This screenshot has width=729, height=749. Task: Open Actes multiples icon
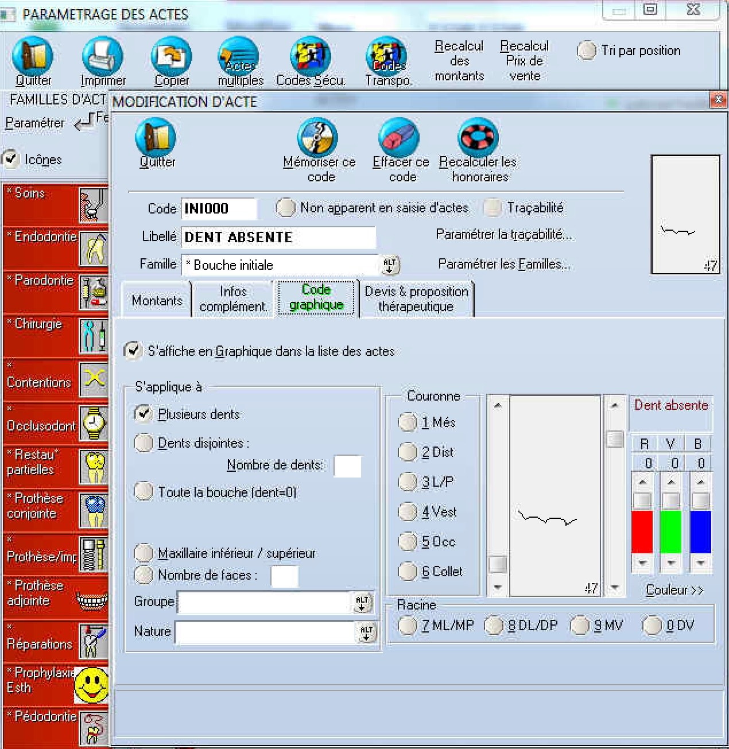point(240,56)
